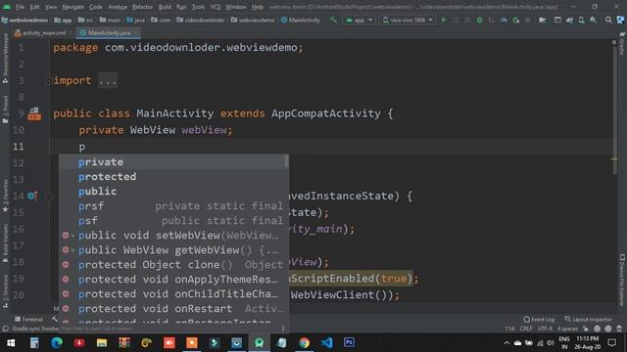Open Visual Studio Code from the taskbar
This screenshot has width=627, height=352.
point(326,343)
